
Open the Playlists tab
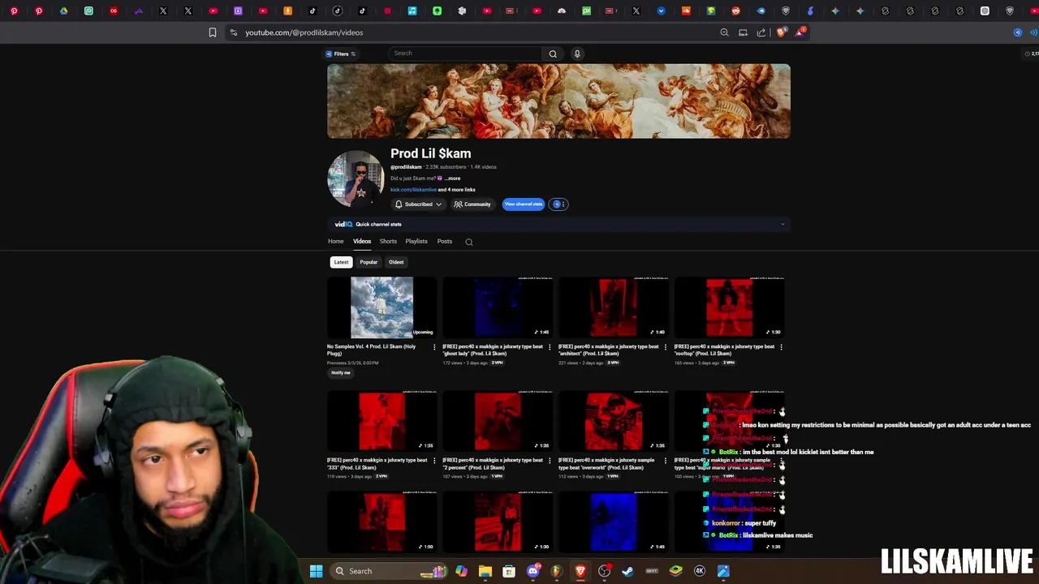point(416,242)
